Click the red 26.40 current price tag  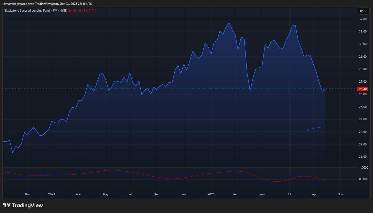tap(362, 89)
